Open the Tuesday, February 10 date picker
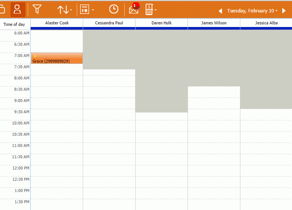The width and height of the screenshot is (292, 210). 252,11
